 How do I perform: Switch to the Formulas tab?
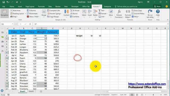click(41, 6)
